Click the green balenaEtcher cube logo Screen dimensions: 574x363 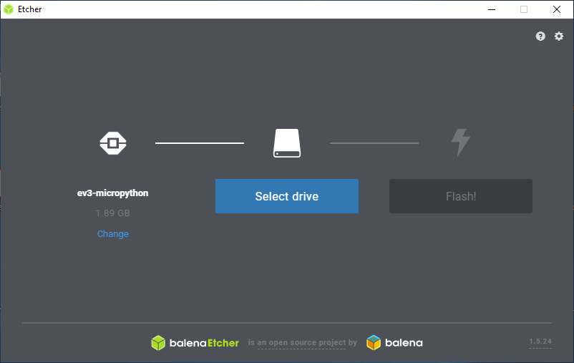(158, 343)
